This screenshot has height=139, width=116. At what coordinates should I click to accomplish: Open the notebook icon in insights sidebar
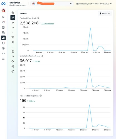coord(13,51)
